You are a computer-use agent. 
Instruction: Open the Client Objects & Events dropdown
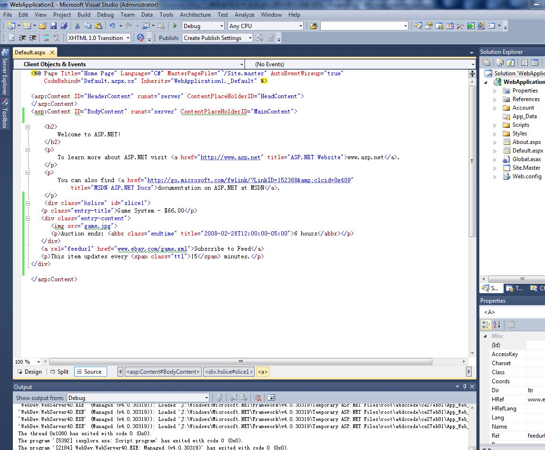[x=242, y=64]
